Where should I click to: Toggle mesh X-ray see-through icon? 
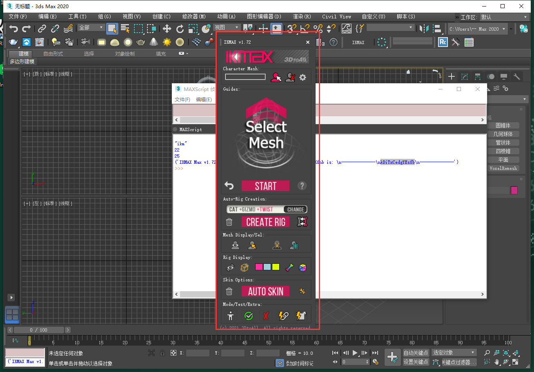point(277,245)
